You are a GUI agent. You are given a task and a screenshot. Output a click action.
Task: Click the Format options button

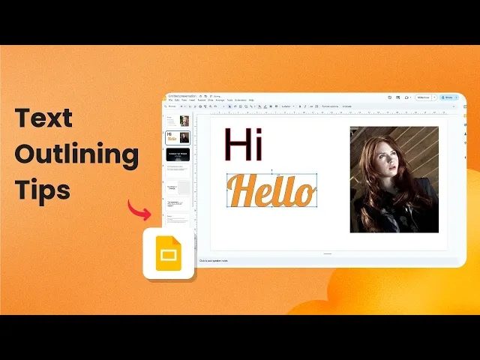click(x=330, y=106)
